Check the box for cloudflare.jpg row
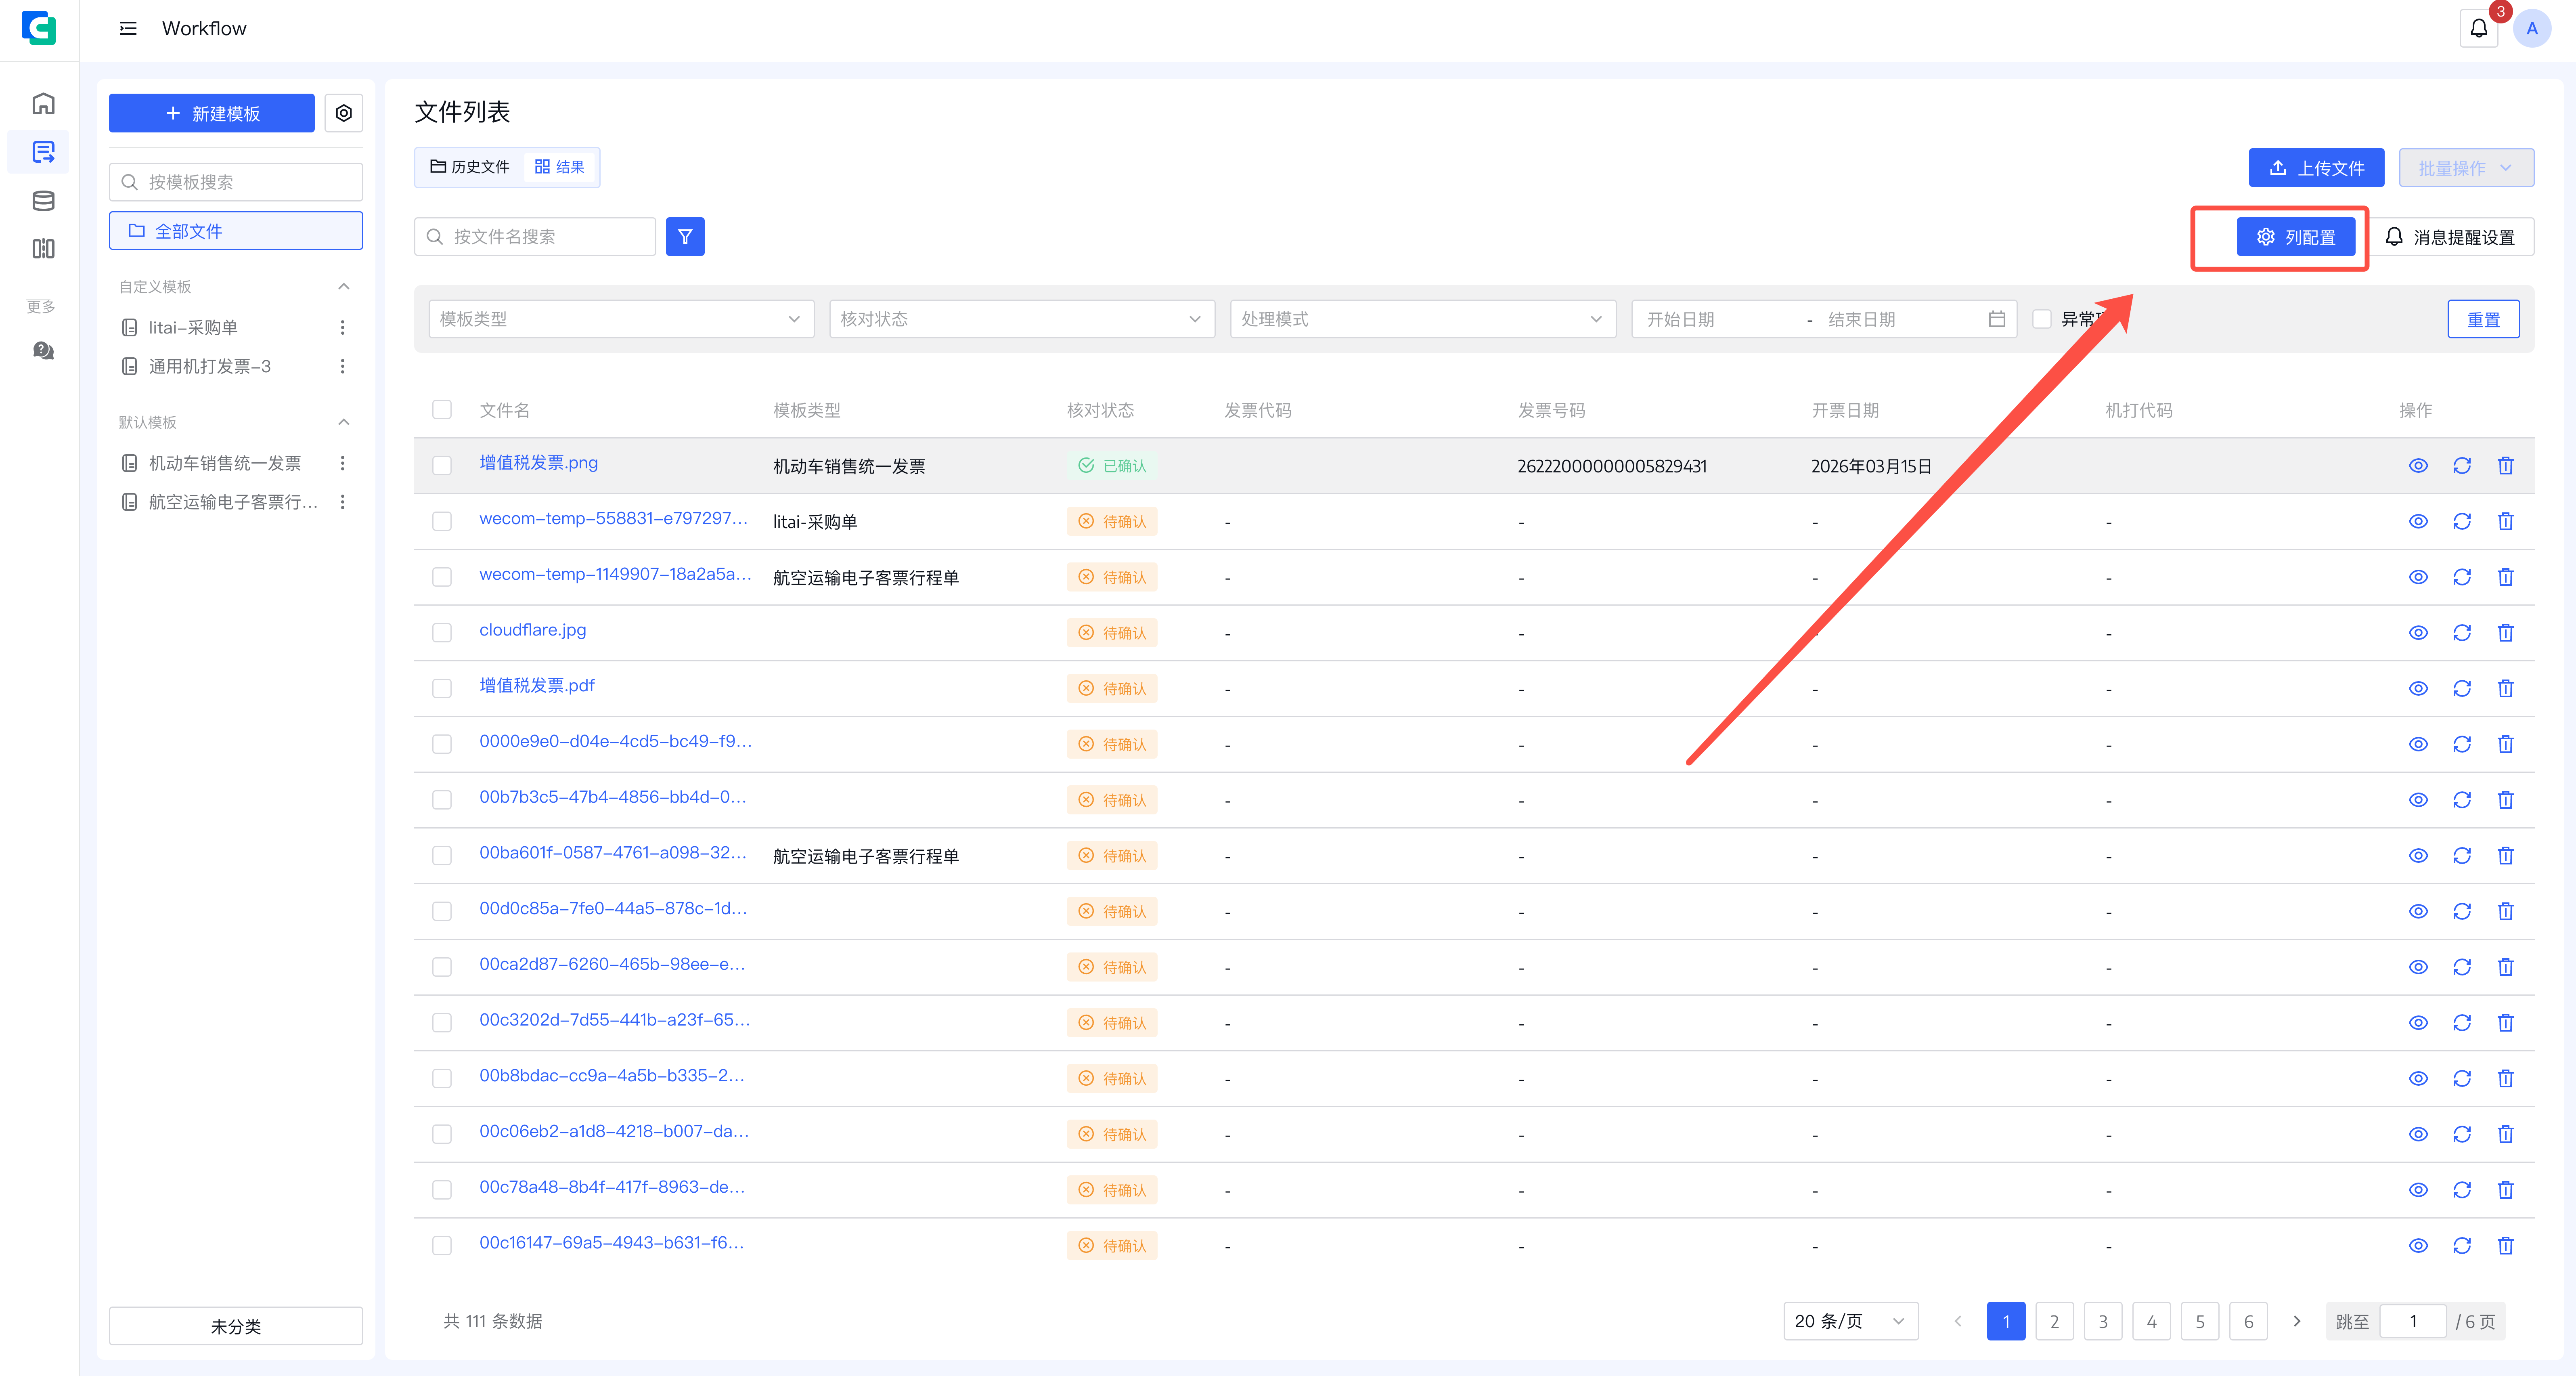This screenshot has height=1376, width=2576. point(442,633)
